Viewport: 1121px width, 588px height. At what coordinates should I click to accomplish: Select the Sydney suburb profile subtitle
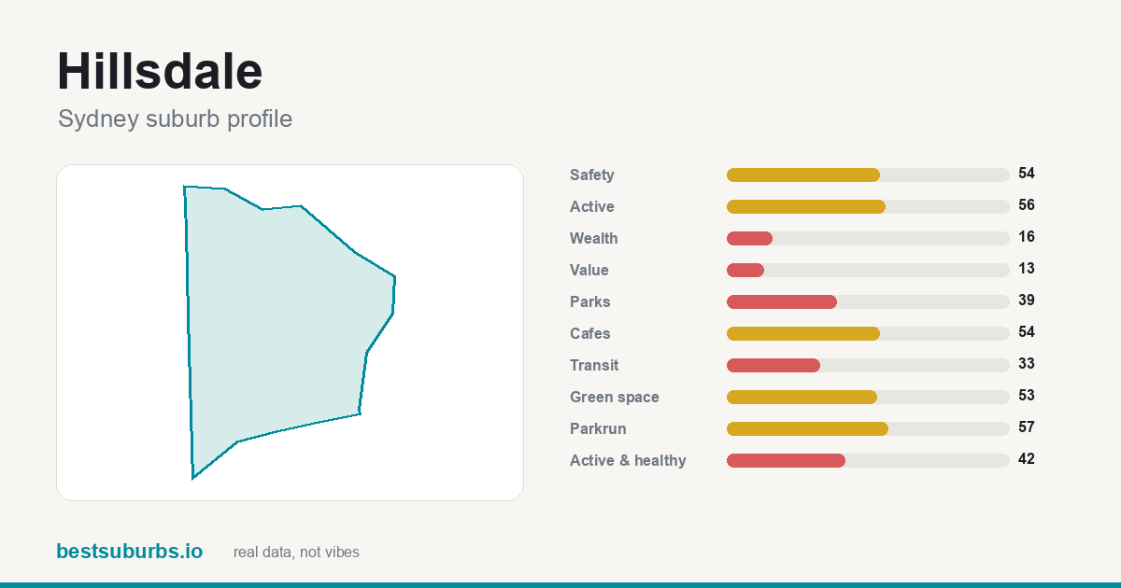point(175,119)
